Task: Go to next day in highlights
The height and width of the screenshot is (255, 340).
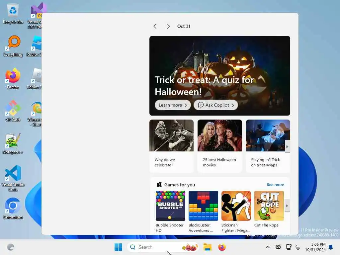Action: 168,27
